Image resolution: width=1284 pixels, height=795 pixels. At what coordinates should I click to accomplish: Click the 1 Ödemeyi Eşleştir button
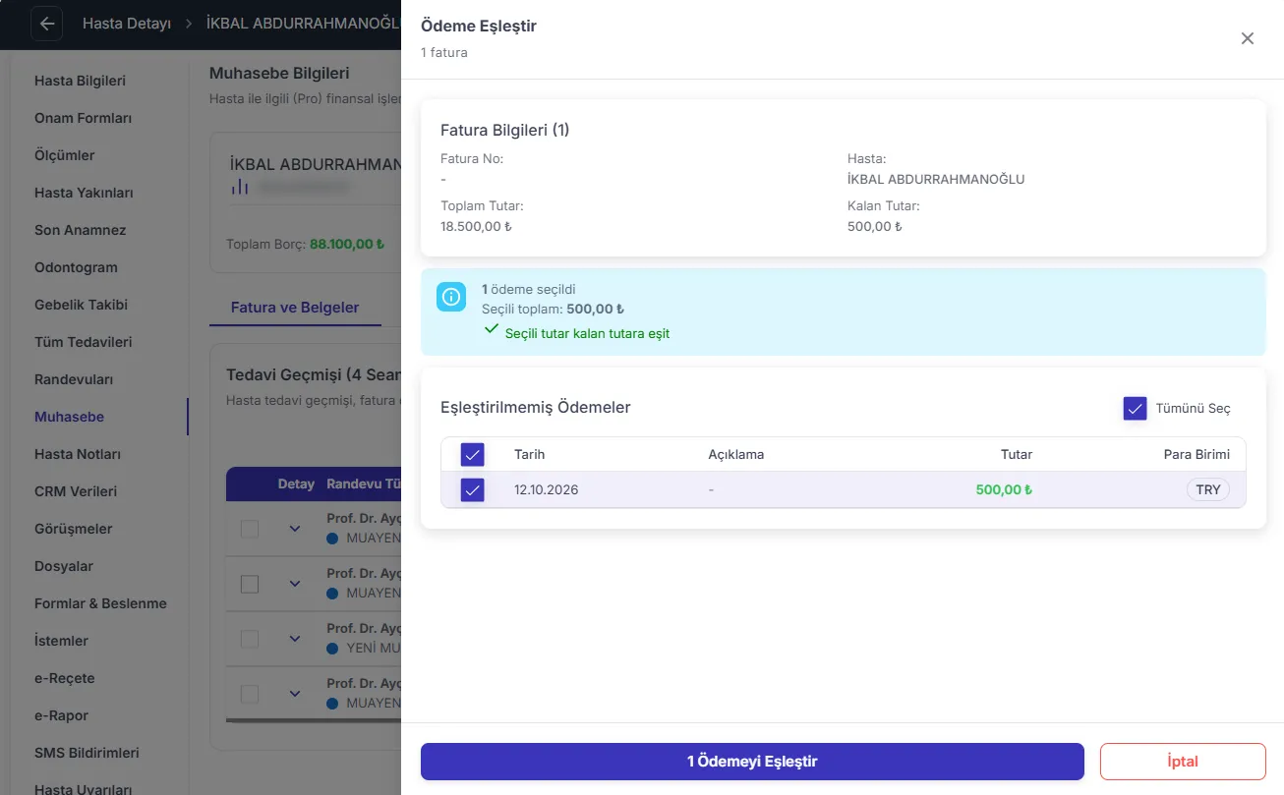coord(752,762)
